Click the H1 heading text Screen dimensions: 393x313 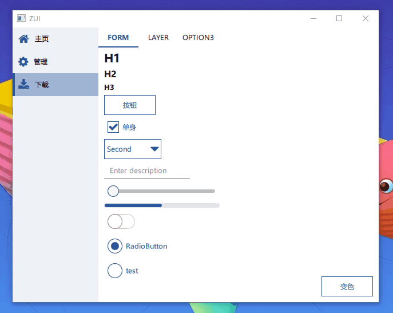tap(112, 58)
